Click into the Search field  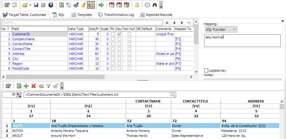tap(82, 22)
